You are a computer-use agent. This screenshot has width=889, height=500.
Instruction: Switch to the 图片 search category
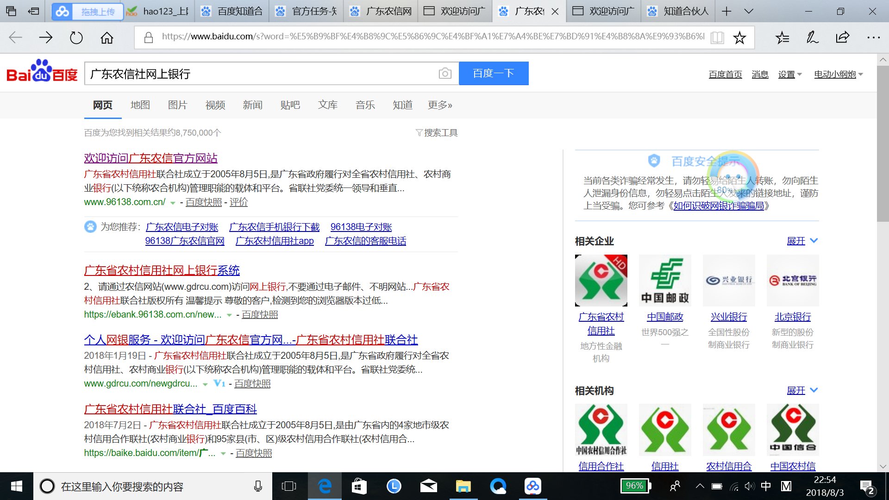pos(178,105)
